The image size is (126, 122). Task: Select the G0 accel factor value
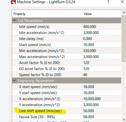102,69
